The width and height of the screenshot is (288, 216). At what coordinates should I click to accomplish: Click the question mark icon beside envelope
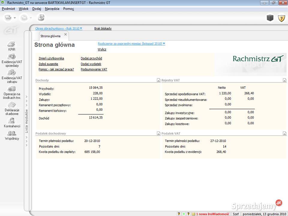tap(188, 214)
